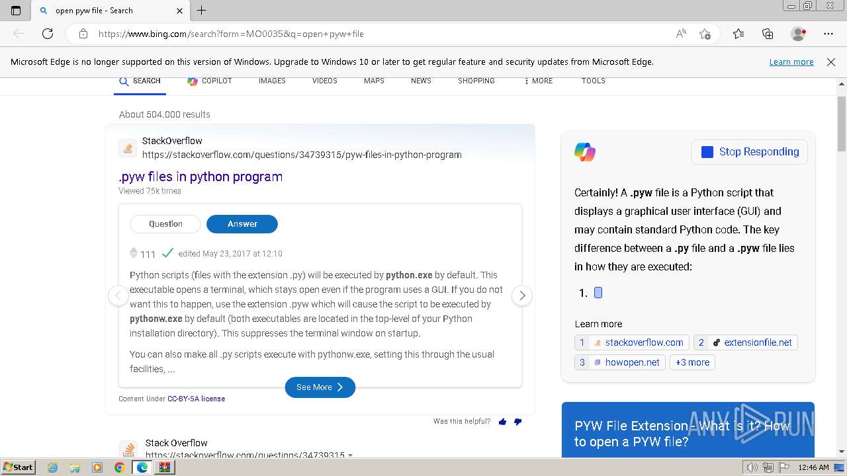Switch to the MAPS tab
Viewport: 847px width, 476px height.
point(374,81)
